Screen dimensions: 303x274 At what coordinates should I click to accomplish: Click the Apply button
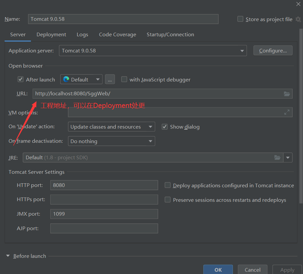click(287, 269)
